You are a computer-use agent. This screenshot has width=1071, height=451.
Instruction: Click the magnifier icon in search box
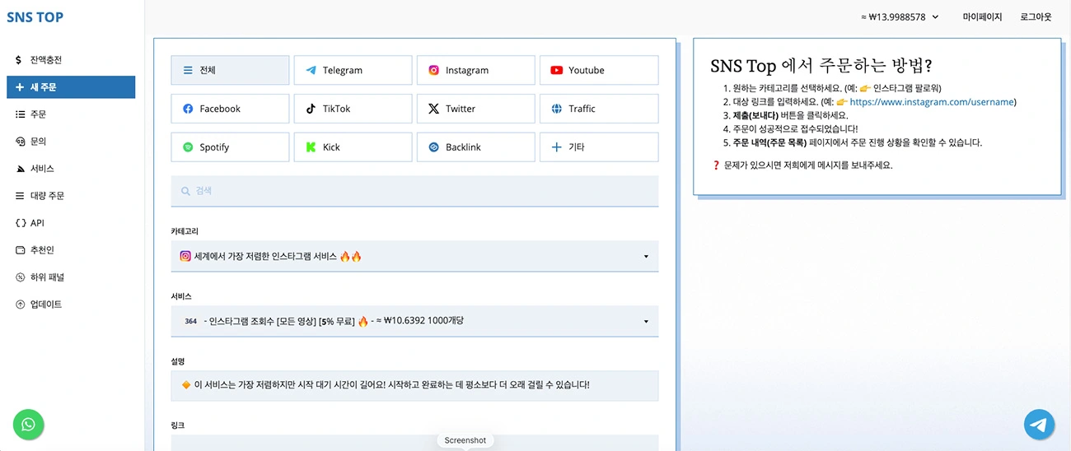click(185, 191)
